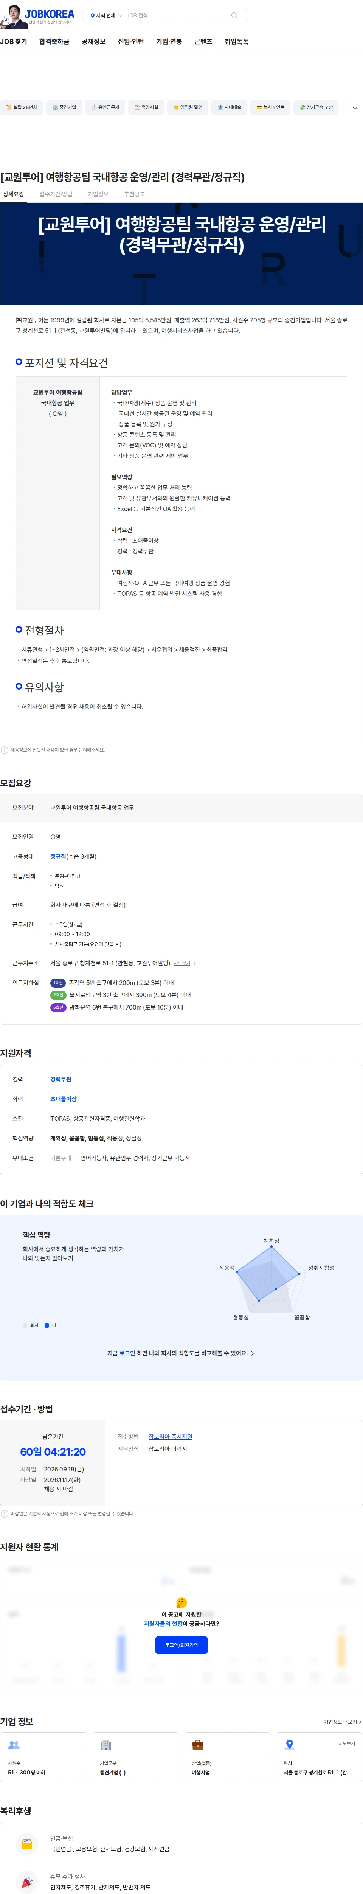Click the 휴양시설 tag chip

(146, 107)
